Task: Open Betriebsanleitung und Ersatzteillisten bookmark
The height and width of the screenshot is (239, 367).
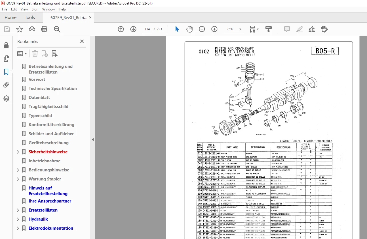Action: click(50, 69)
